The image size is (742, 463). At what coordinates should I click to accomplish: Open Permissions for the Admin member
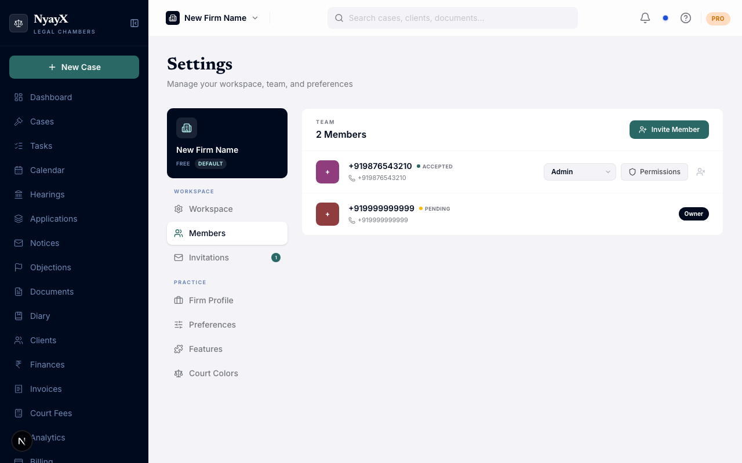tap(654, 172)
